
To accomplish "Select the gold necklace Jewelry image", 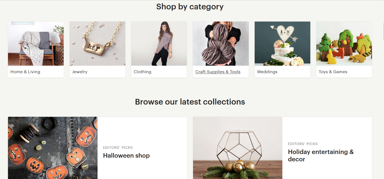I will 97,44.
